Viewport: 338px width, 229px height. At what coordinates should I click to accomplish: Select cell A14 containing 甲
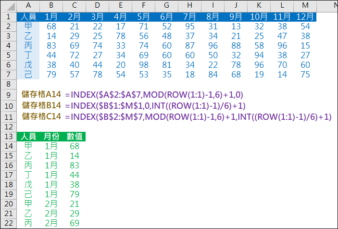coord(28,146)
